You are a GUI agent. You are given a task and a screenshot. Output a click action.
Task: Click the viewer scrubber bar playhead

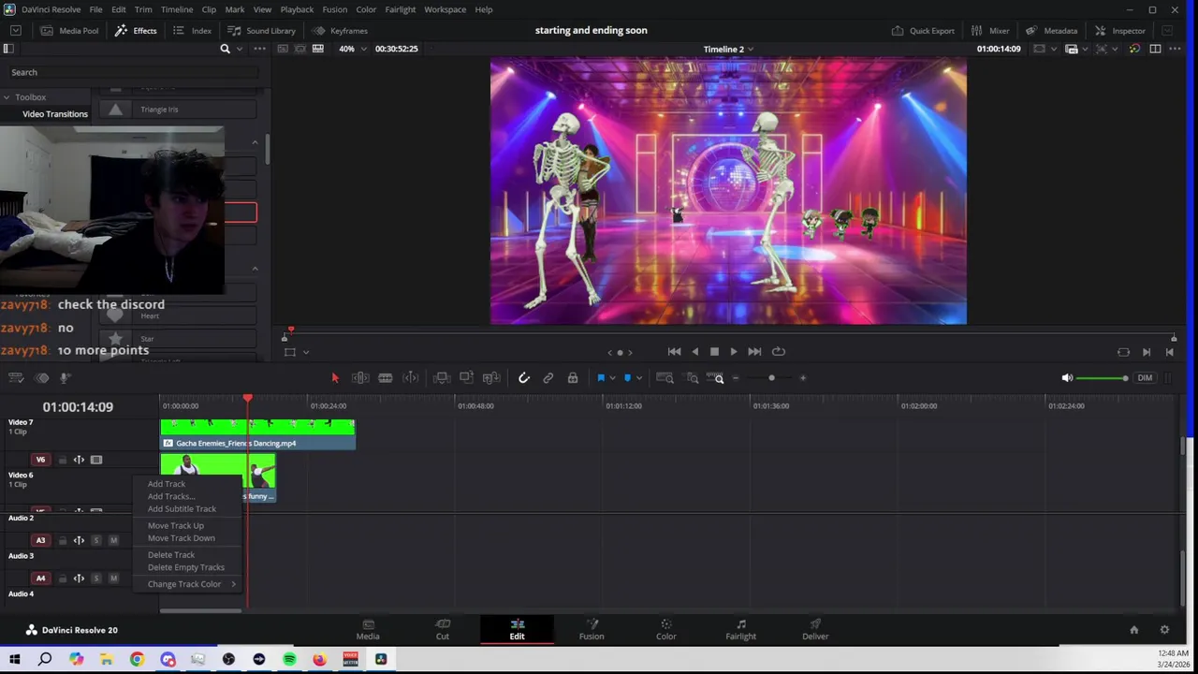(x=290, y=330)
